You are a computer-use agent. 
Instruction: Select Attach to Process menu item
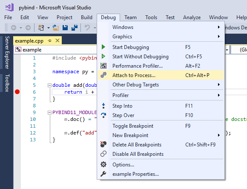pos(161,75)
